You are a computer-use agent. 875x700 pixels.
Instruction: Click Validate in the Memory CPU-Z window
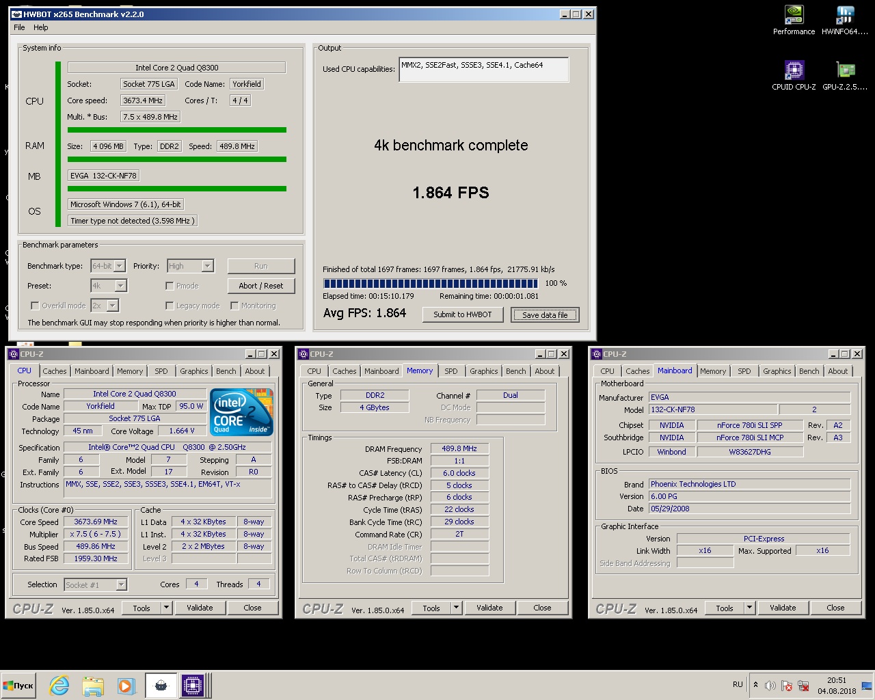point(489,608)
